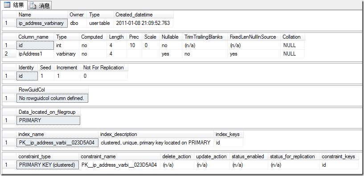Click the constraint_name column header
The width and height of the screenshot is (364, 176).
pos(119,156)
